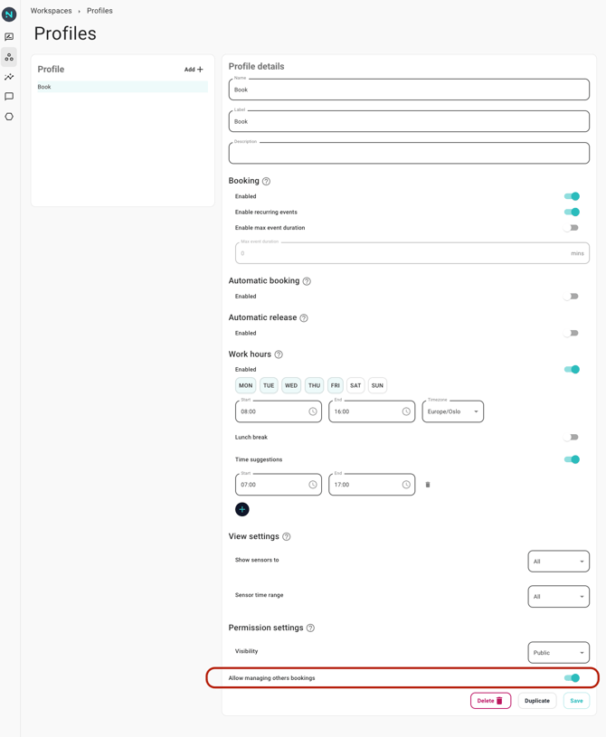606x737 pixels.
Task: Toggle SAT work day chip
Action: pos(355,385)
